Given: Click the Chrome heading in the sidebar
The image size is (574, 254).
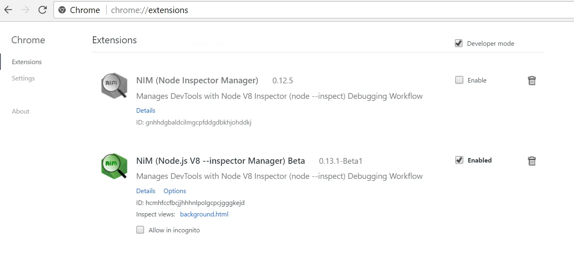Looking at the screenshot, I should coord(28,40).
